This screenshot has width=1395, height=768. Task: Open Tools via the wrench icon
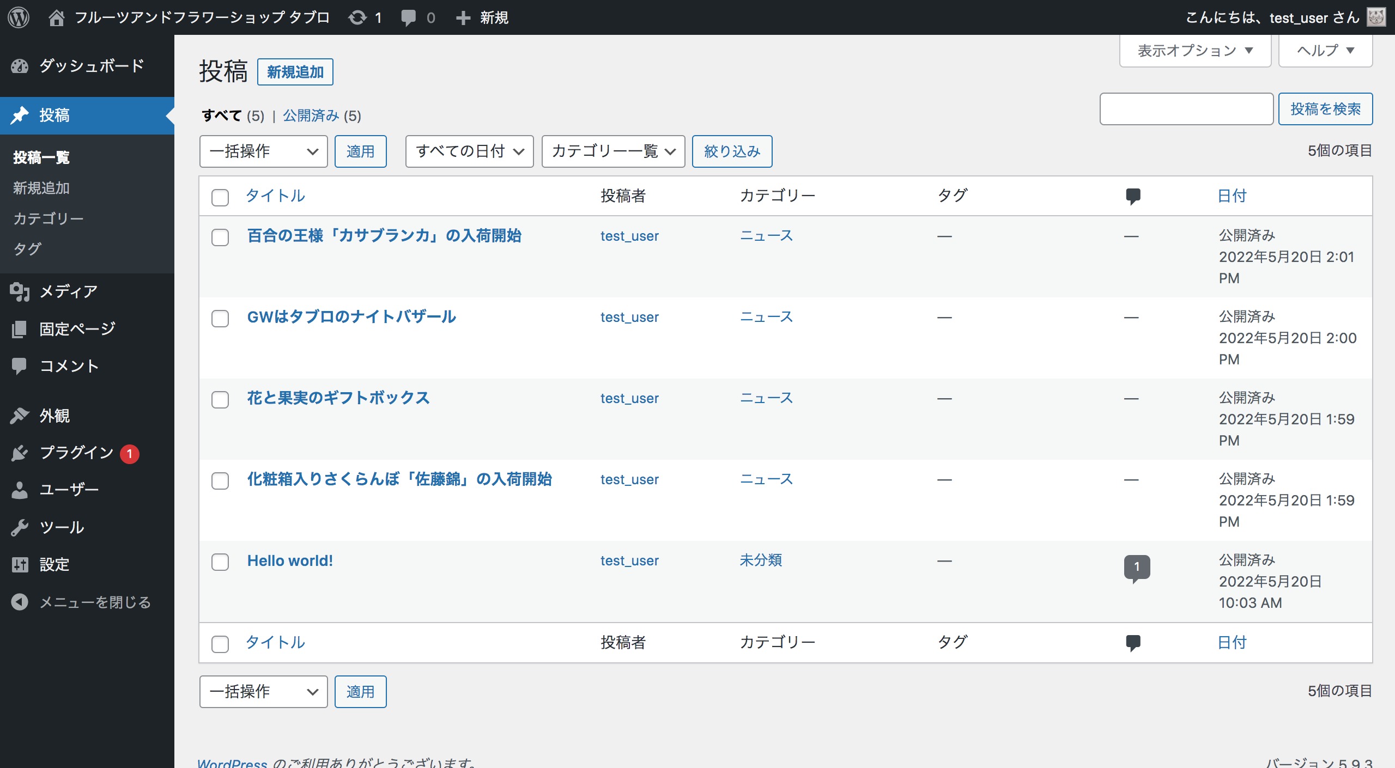(20, 527)
